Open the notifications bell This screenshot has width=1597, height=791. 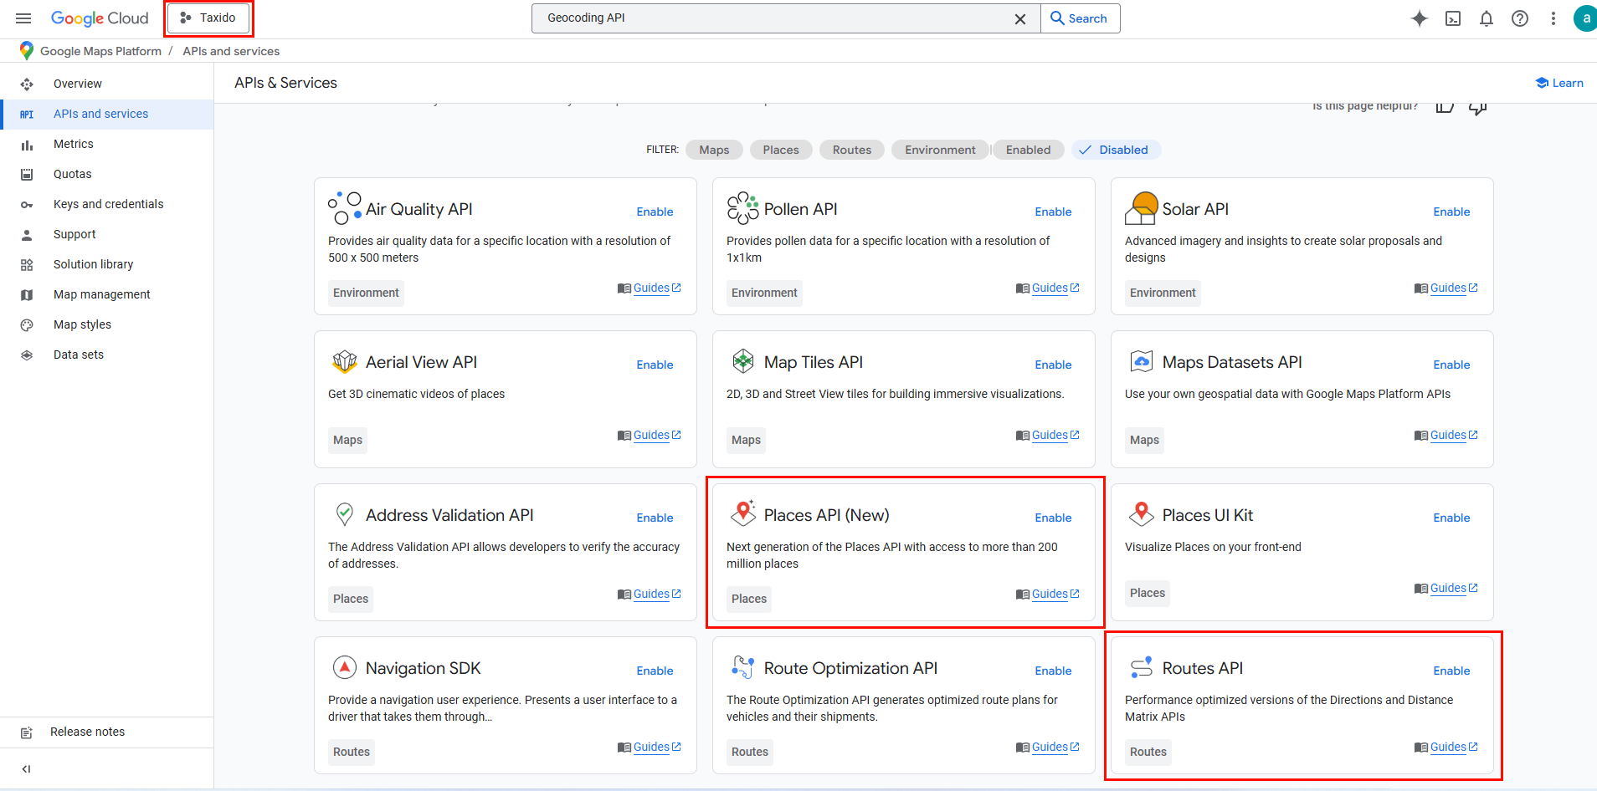coord(1487,18)
